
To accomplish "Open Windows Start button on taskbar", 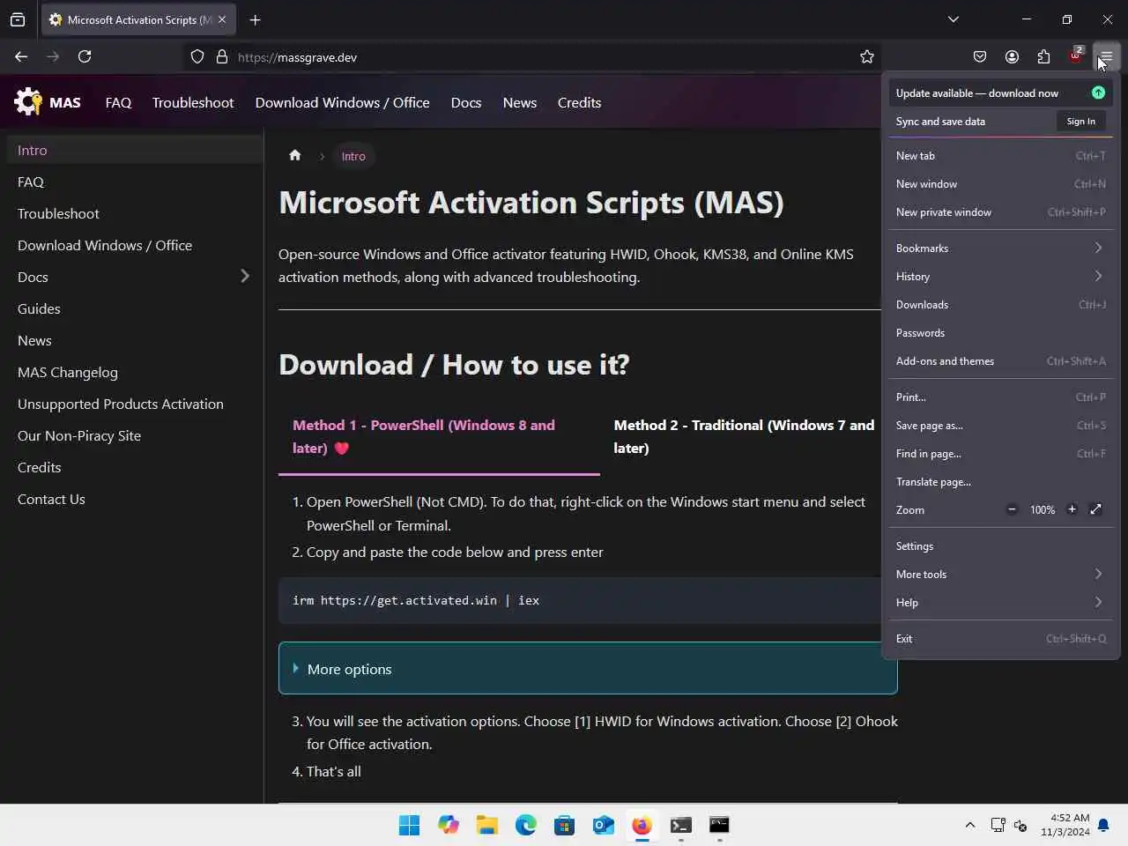I will [409, 825].
